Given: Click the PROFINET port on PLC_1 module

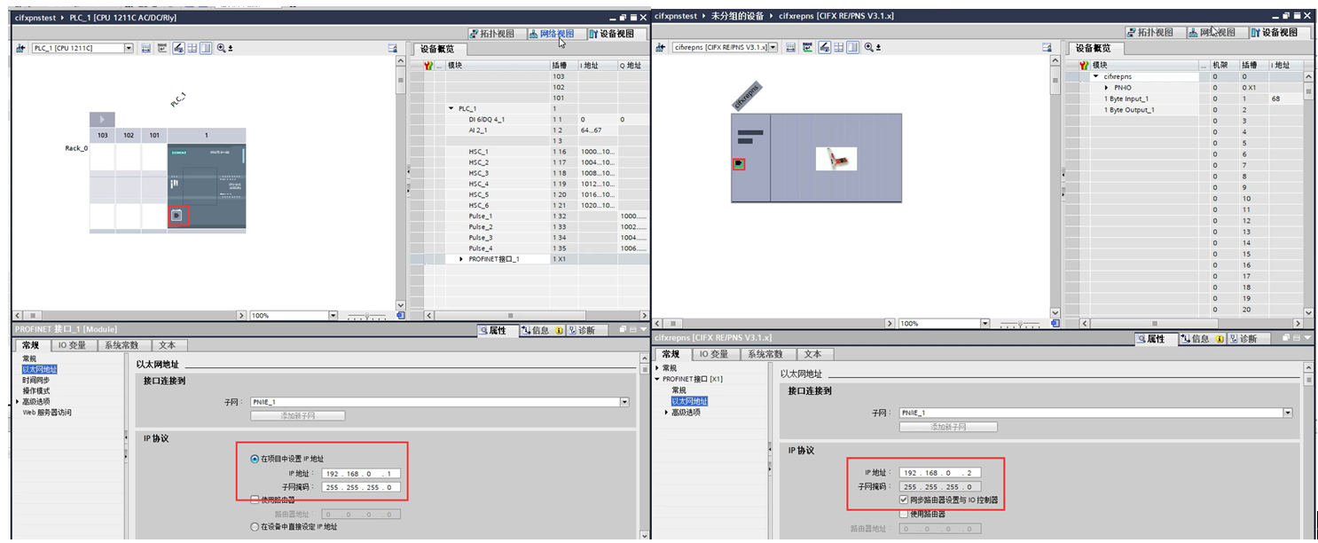Looking at the screenshot, I should (177, 216).
